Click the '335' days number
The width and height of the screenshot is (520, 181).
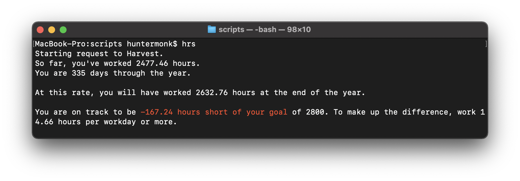[78, 73]
